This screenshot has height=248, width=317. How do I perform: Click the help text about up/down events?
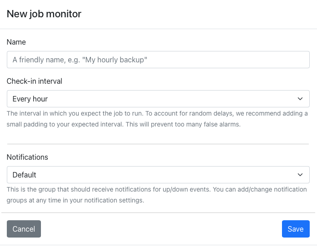click(x=156, y=195)
